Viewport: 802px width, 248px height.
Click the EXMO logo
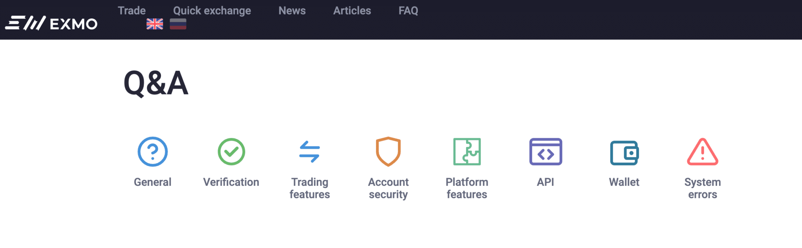point(51,23)
